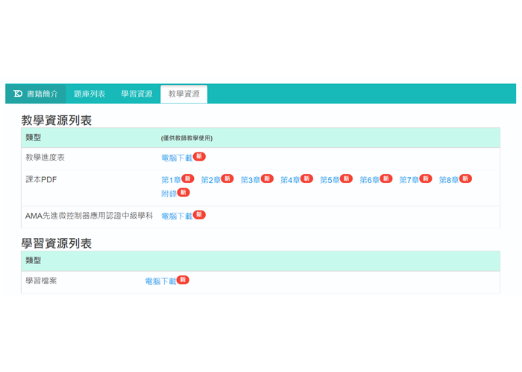522x372 pixels.
Task: Open the 書籍簡介 tab
Action: (42, 94)
